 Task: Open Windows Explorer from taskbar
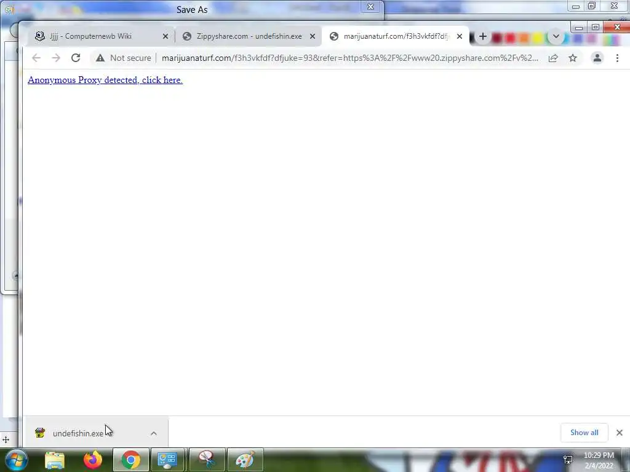click(55, 460)
